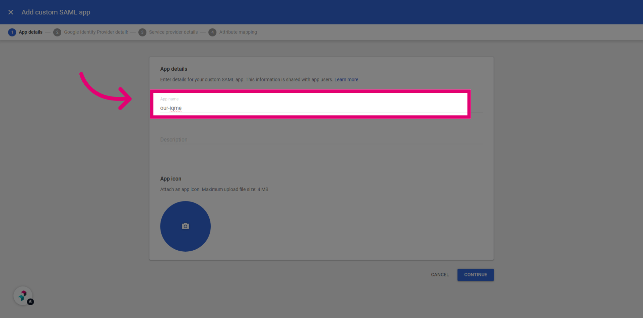Viewport: 643px width, 318px height.
Task: Go to Google Identity Provider details step
Action: pyautogui.click(x=96, y=32)
